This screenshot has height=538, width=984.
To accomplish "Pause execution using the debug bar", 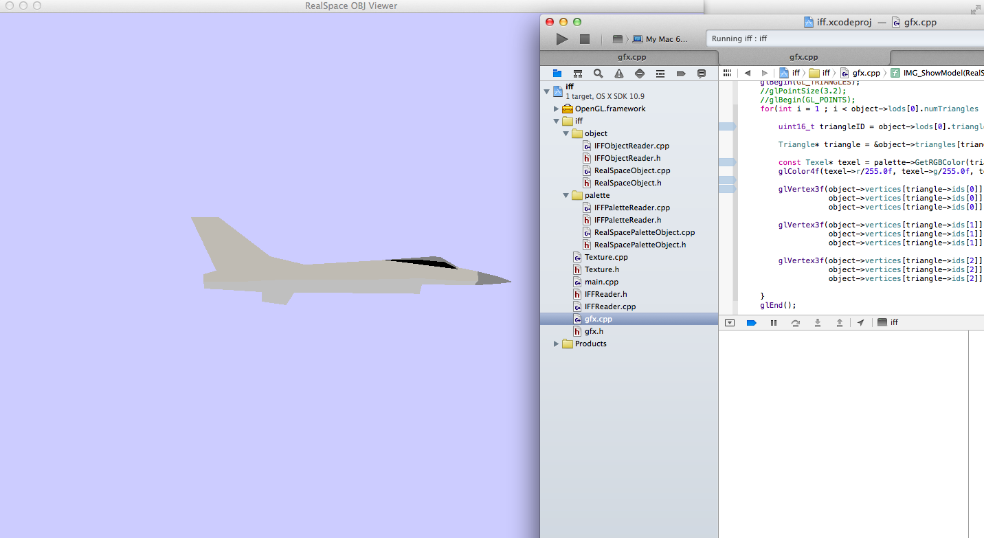I will click(x=772, y=322).
